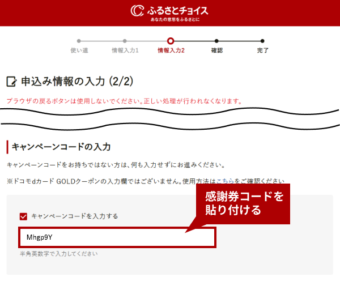Go to the 使い道 step label
Viewport: 340px width, 281px height.
[x=79, y=51]
